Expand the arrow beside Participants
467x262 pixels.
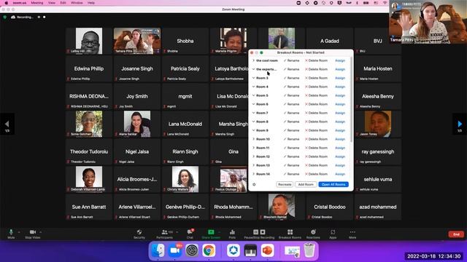pos(177,232)
